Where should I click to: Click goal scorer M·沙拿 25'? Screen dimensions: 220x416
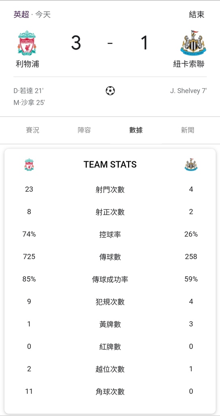[29, 102]
